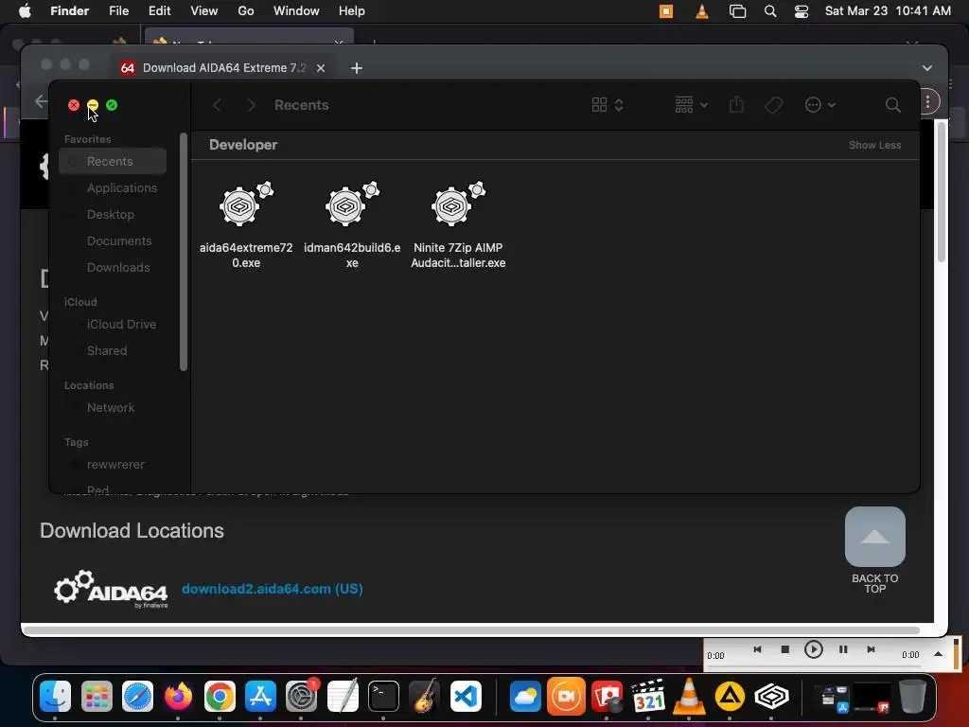
Task: Click the orange menu bar status icon
Action: pyautogui.click(x=666, y=11)
